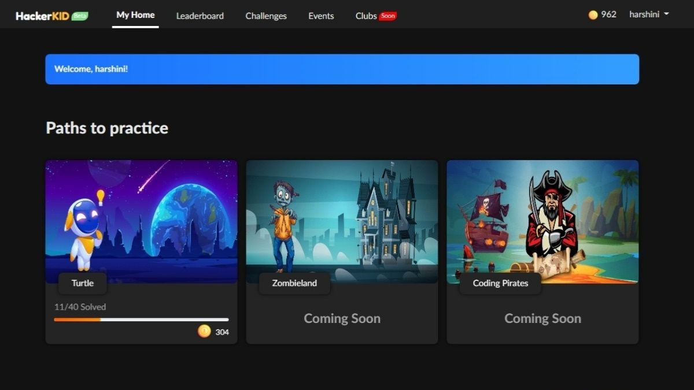
Task: Click the Turtle progress bar
Action: [141, 320]
